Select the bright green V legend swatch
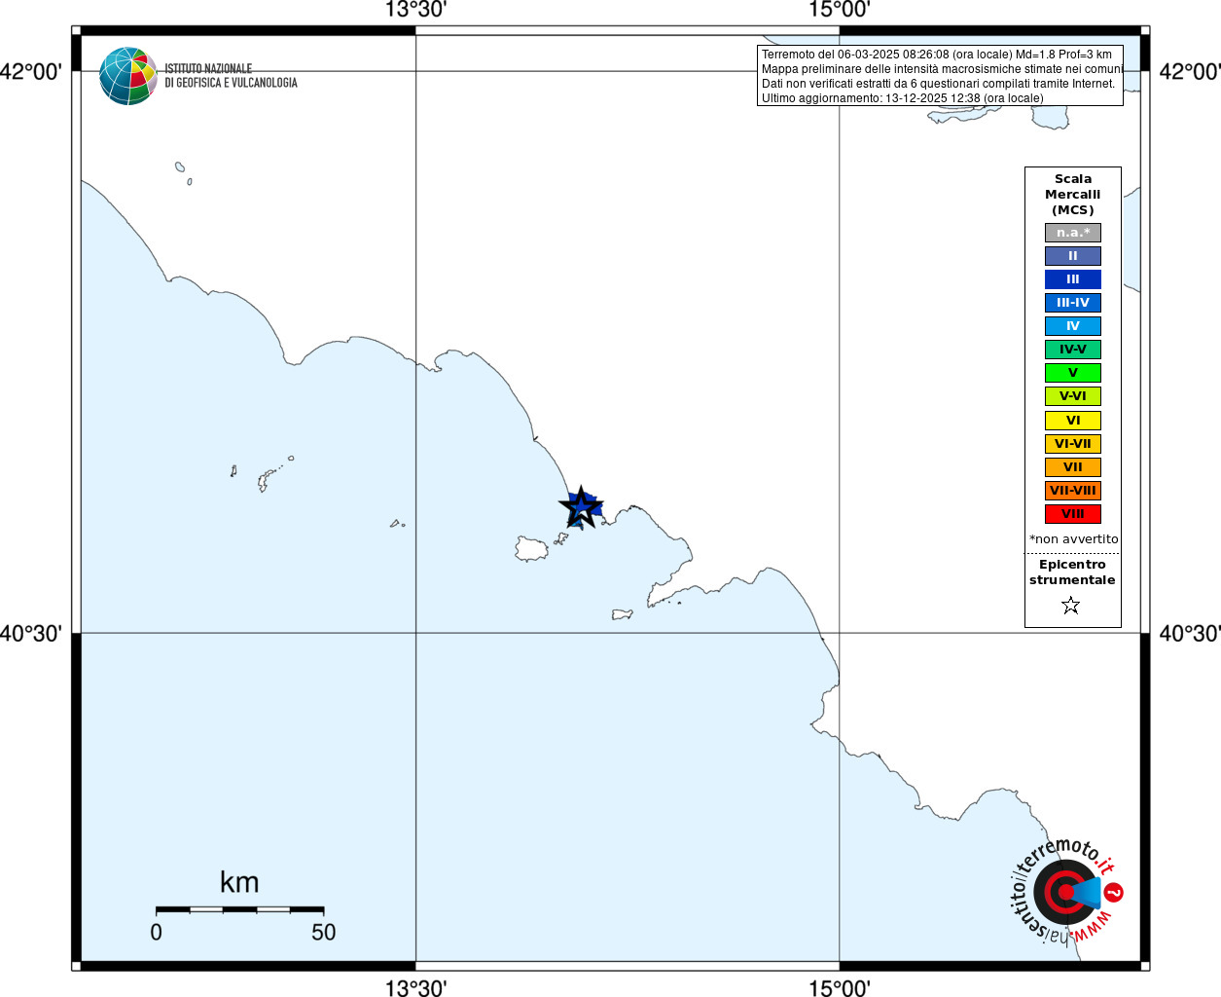Screen dimensions: 1221x997 [x=1073, y=373]
